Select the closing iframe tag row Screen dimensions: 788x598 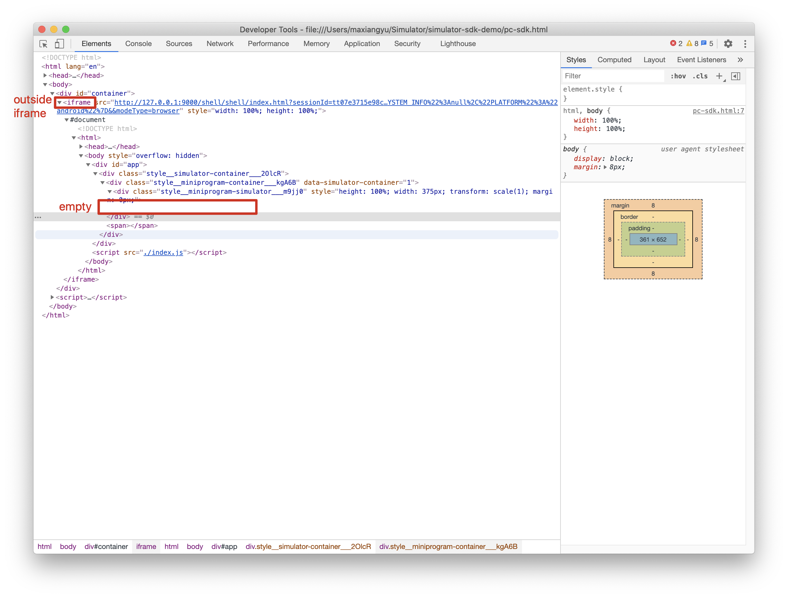click(81, 279)
